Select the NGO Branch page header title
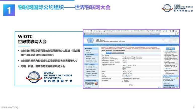The height and width of the screenshot is (110, 196). coord(100,40)
